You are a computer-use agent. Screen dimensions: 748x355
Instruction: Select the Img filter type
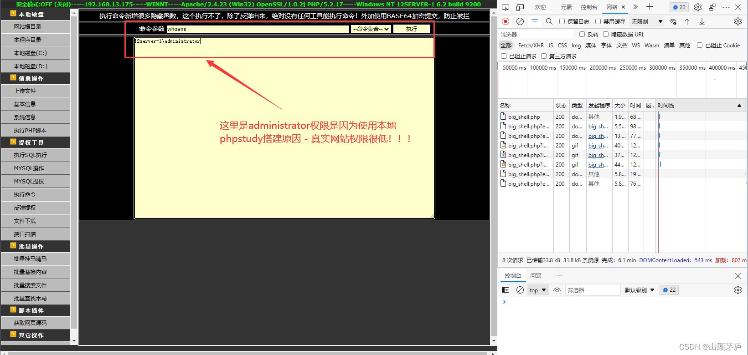click(576, 46)
